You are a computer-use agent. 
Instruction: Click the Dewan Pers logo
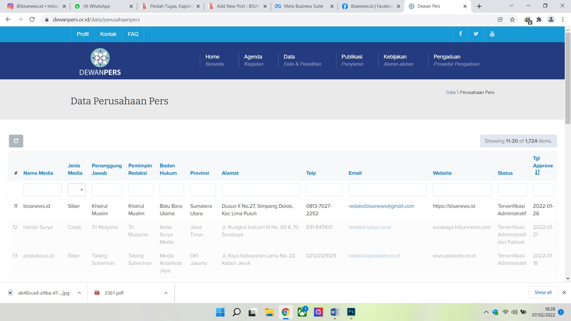click(100, 62)
